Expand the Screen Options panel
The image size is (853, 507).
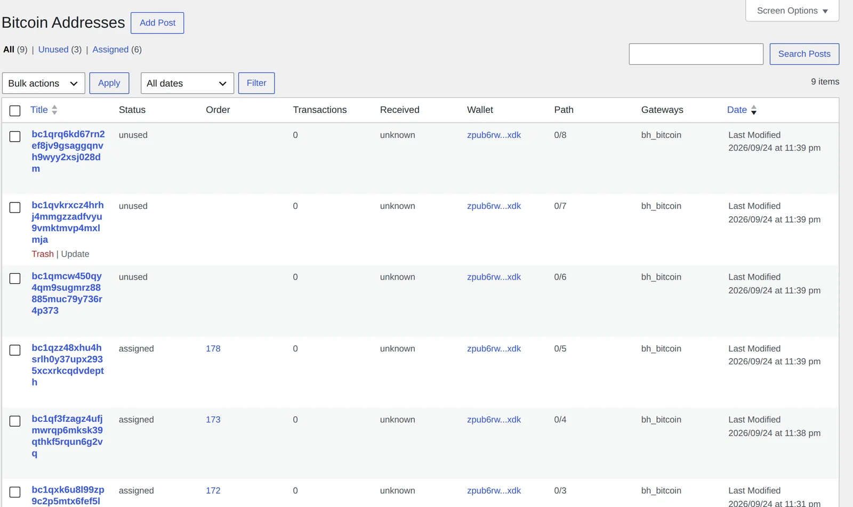point(792,11)
